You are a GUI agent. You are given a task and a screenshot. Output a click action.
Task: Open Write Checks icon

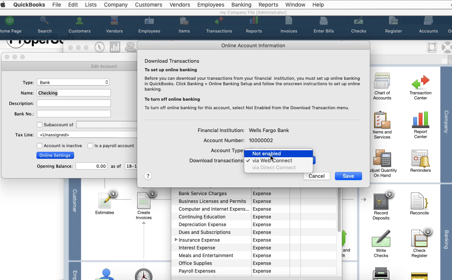(x=381, y=244)
